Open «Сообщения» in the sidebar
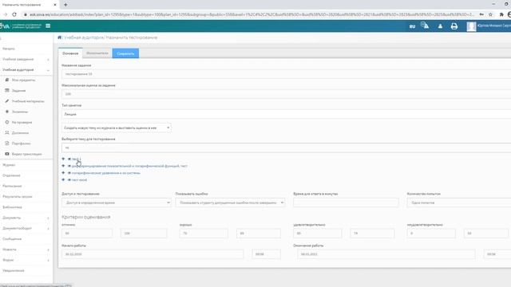Screen dimensions: 511x287 tap(12, 239)
